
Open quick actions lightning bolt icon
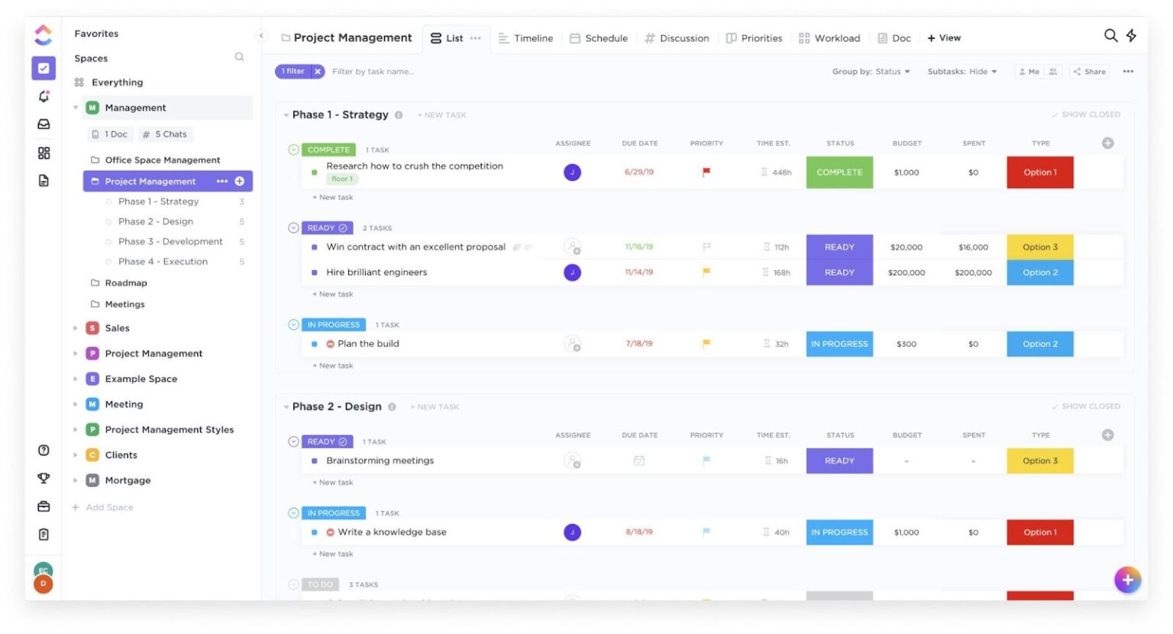pos(1133,36)
